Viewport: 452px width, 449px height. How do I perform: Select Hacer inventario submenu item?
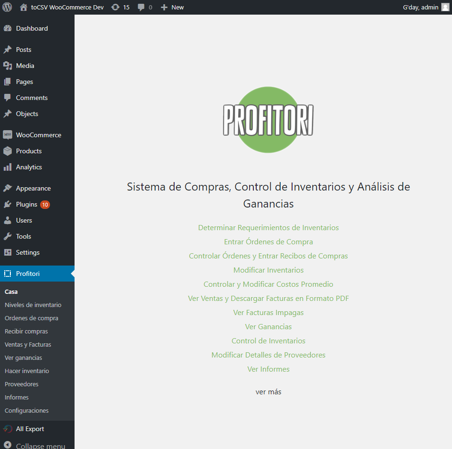(x=27, y=371)
